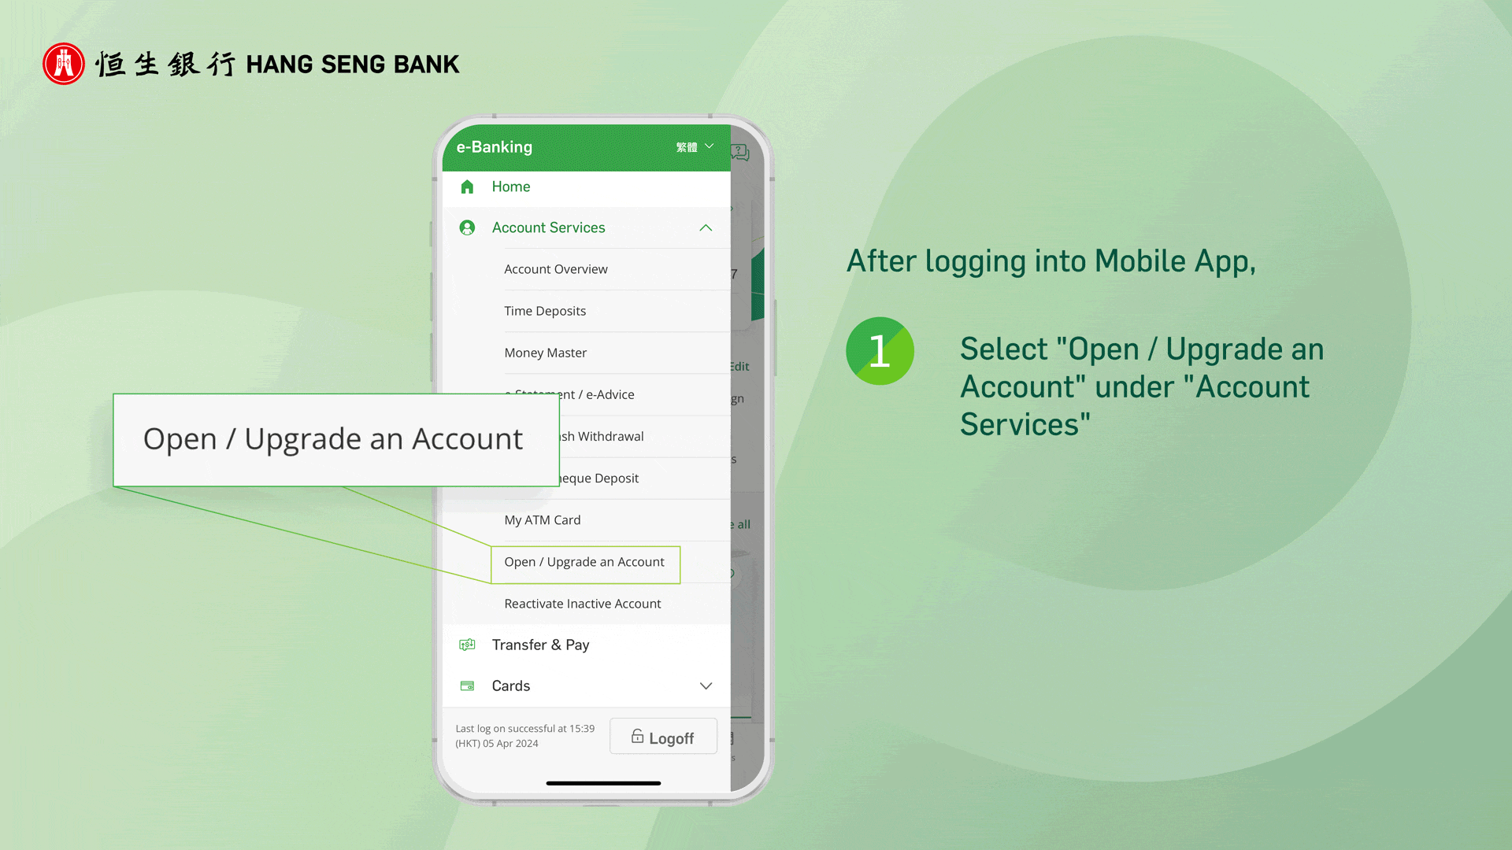This screenshot has height=850, width=1512.
Task: Click the last login timestamp text area
Action: (x=524, y=735)
